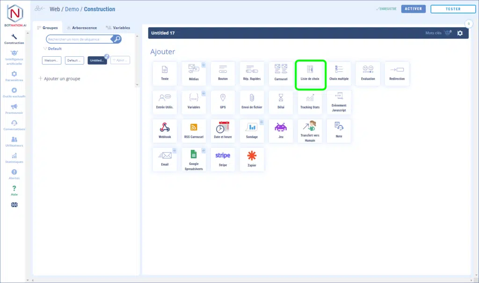Image resolution: width=479 pixels, height=283 pixels.
Task: Click the sequence name search field
Action: [80, 39]
